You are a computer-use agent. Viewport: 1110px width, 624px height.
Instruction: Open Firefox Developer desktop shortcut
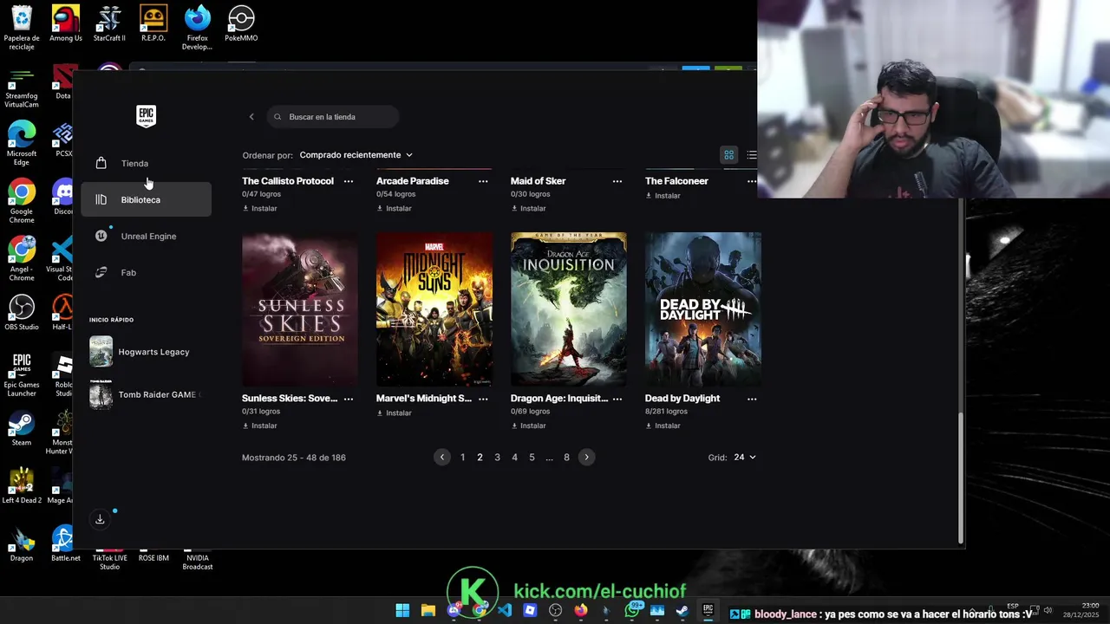click(x=197, y=28)
